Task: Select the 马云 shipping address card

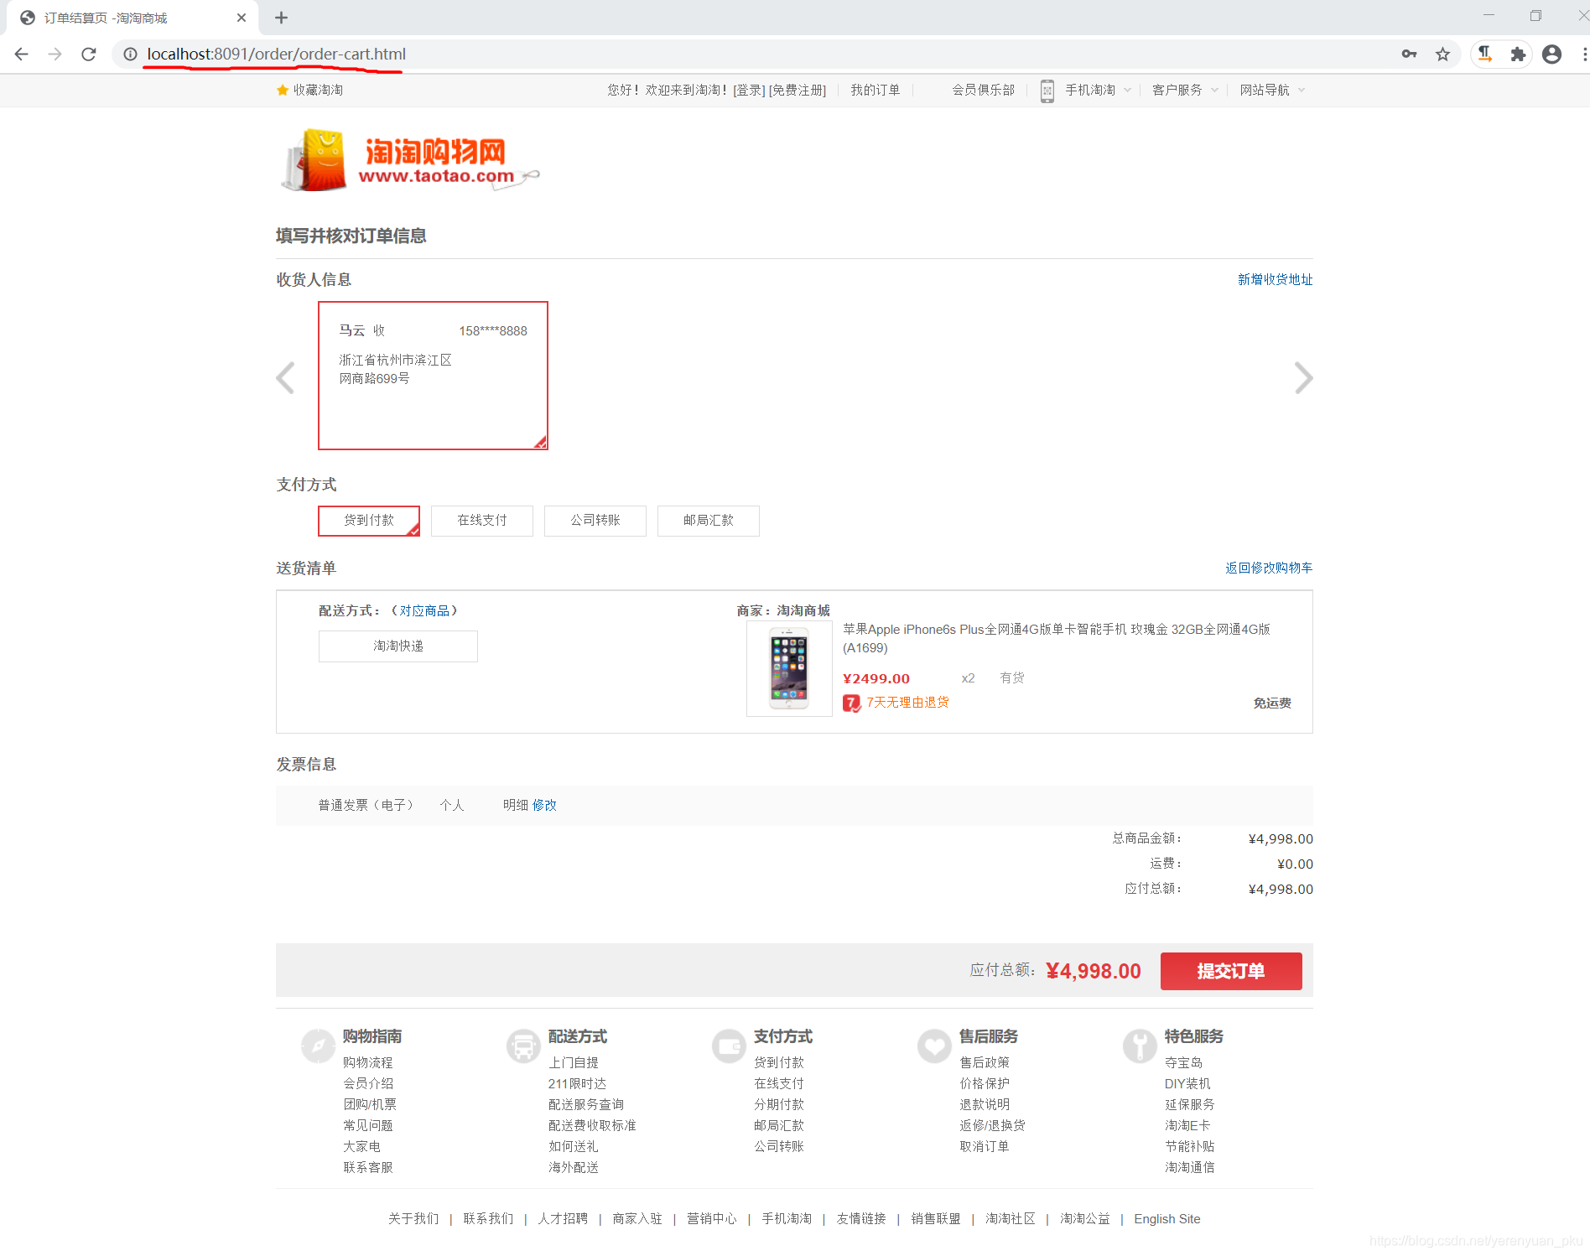Action: (433, 376)
